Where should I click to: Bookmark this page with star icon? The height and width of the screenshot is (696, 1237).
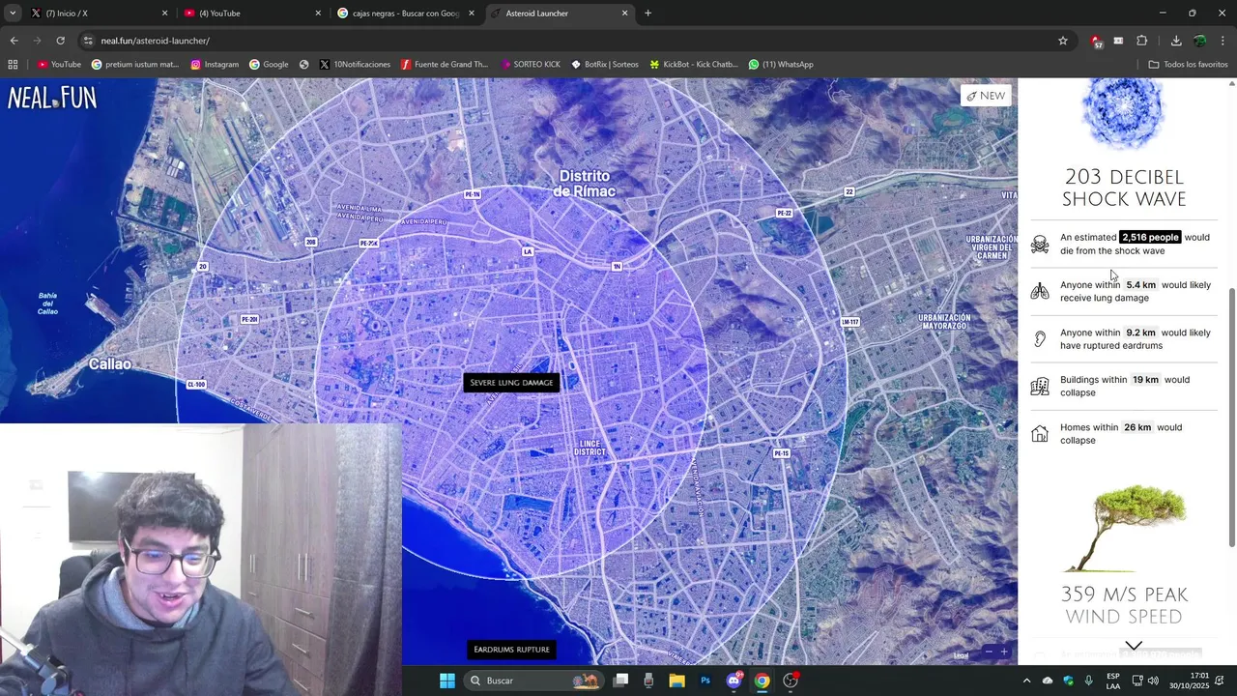pos(1063,41)
